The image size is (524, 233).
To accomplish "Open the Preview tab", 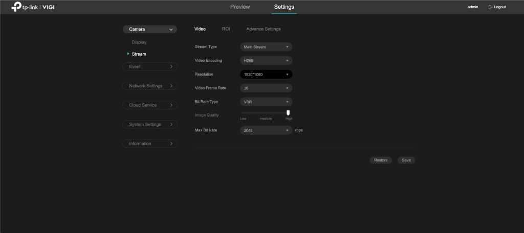I will (240, 7).
